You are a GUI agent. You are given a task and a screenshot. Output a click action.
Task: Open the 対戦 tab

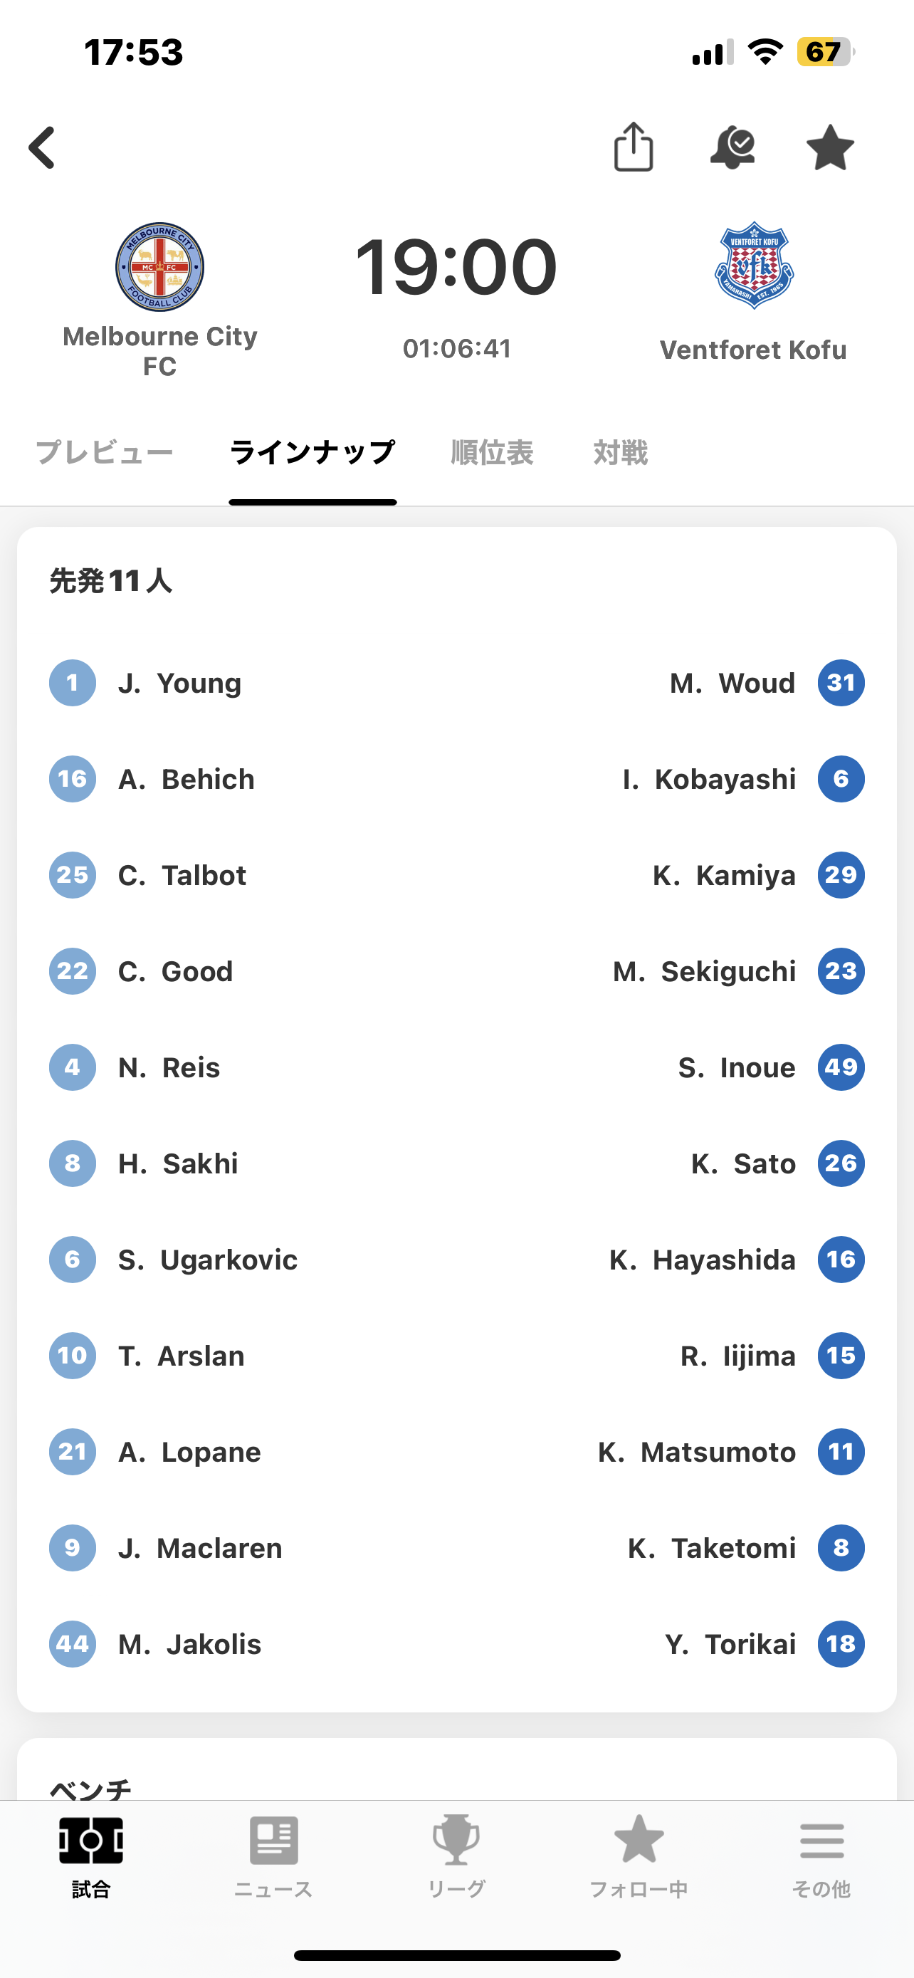coord(620,452)
